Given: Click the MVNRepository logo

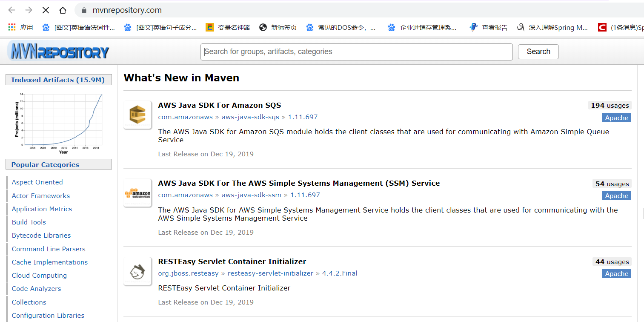Looking at the screenshot, I should click(58, 52).
